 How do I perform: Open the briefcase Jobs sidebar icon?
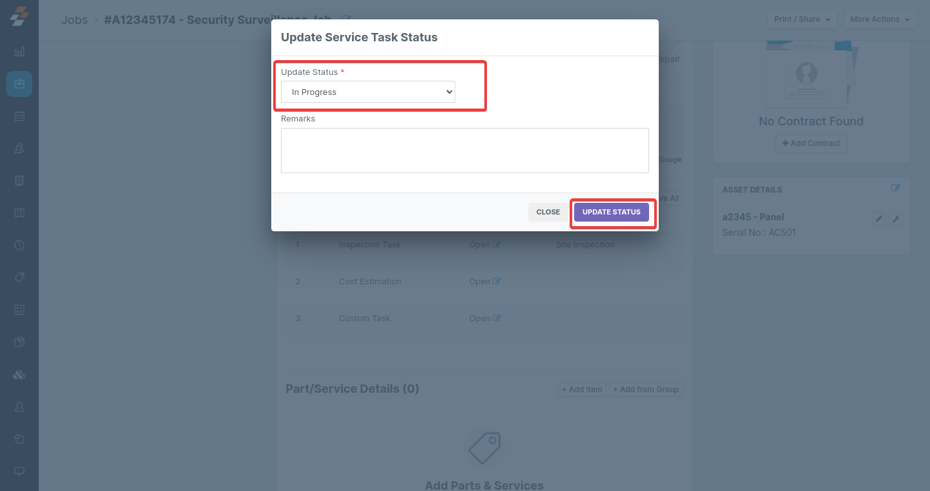(x=19, y=84)
